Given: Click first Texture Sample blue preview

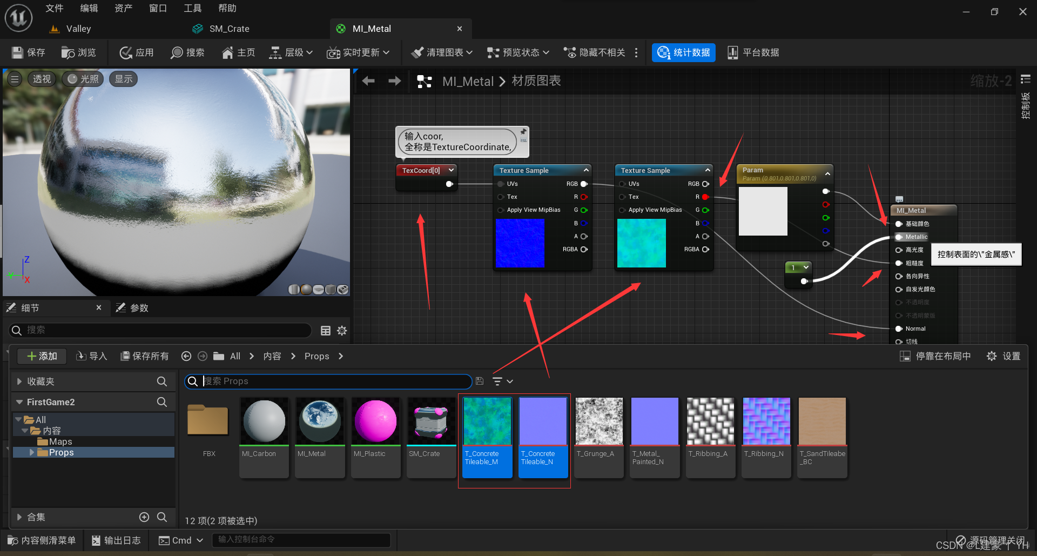Looking at the screenshot, I should (x=520, y=243).
